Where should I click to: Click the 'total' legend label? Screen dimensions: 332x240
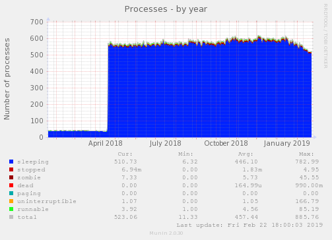(x=27, y=217)
